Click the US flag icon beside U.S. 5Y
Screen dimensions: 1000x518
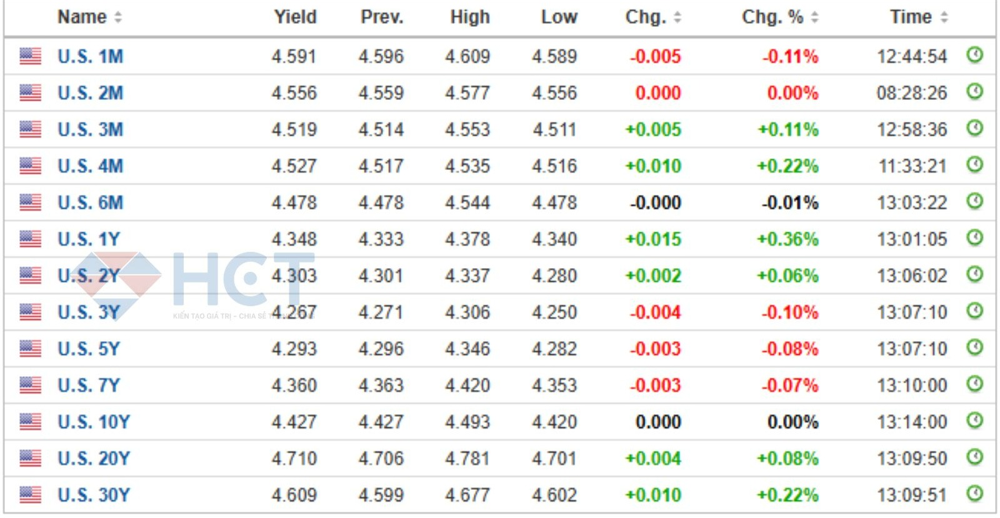[x=30, y=349]
